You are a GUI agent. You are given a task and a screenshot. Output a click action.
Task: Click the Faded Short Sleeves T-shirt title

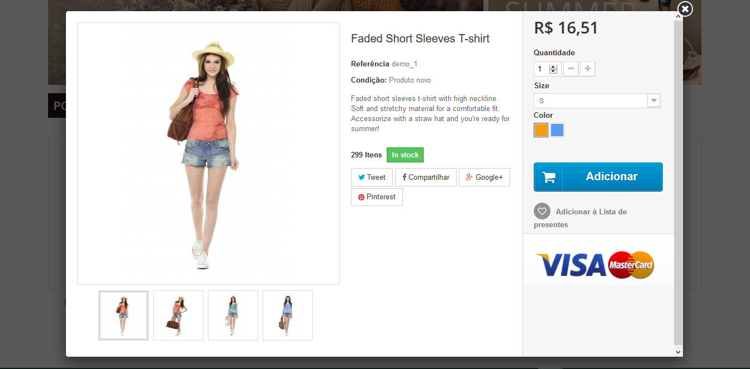pos(420,39)
